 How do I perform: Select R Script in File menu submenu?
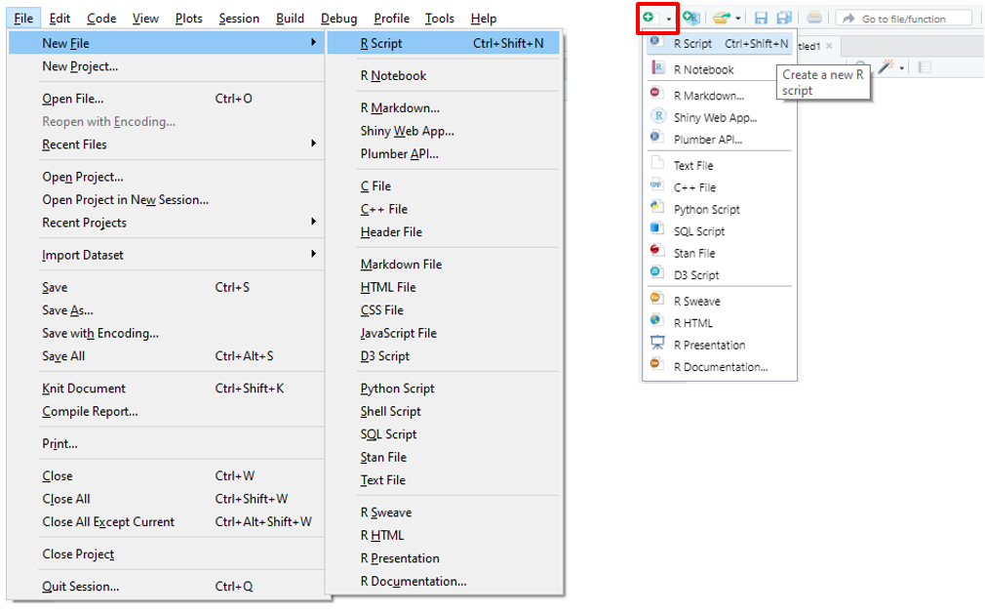click(x=444, y=43)
